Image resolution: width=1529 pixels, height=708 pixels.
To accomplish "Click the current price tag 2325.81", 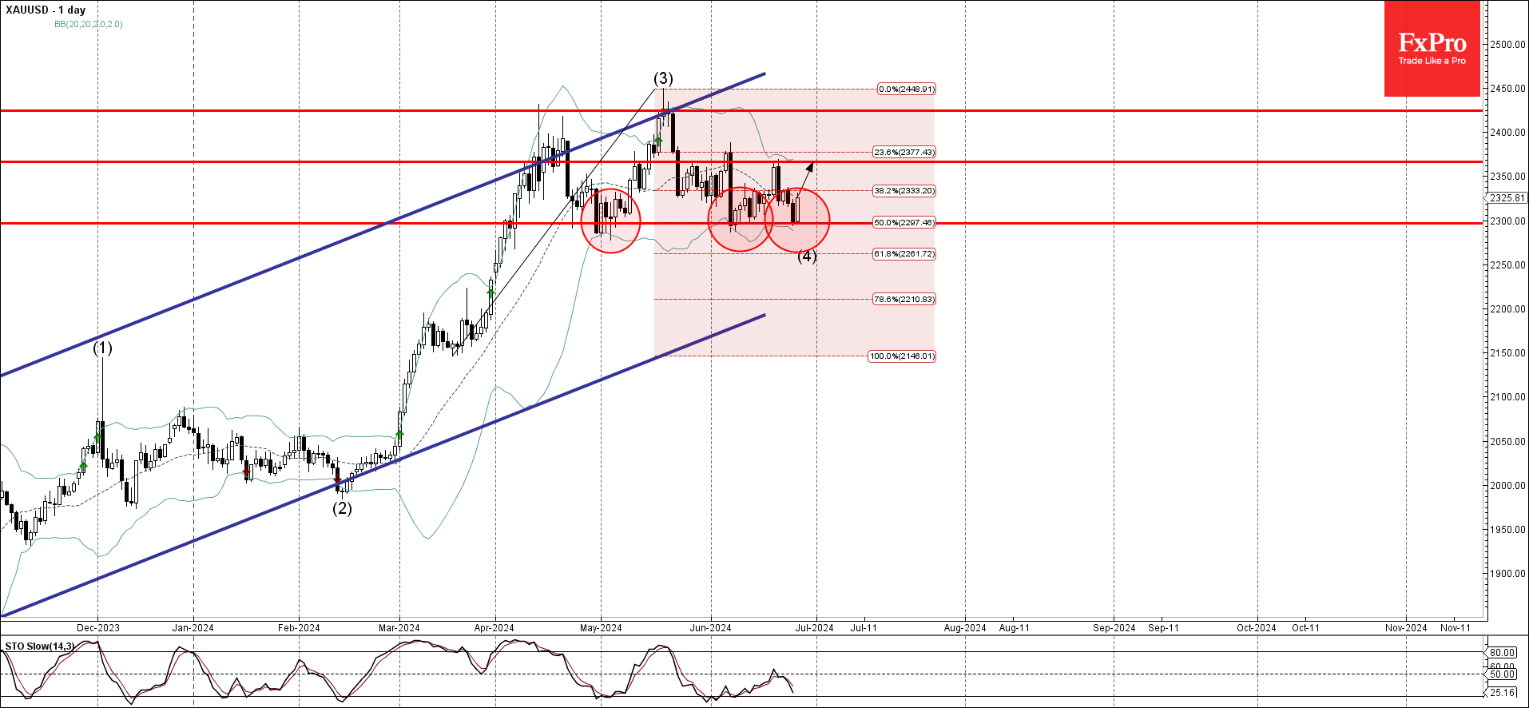I will tap(1507, 198).
